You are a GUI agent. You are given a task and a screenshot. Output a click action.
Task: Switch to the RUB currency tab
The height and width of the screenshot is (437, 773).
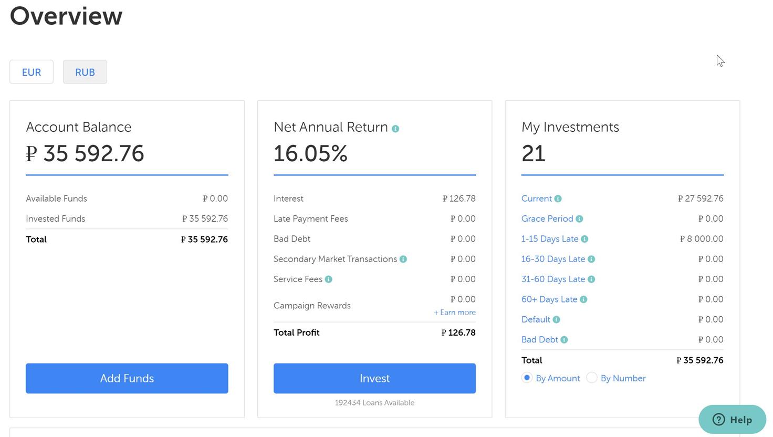point(85,72)
